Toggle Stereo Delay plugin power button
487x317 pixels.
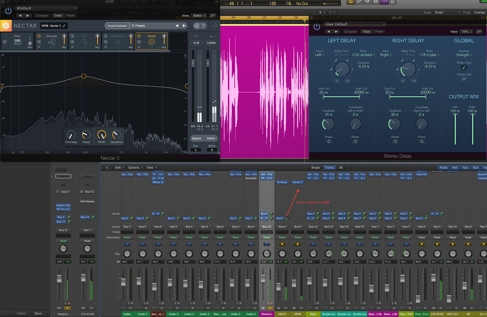(x=317, y=27)
